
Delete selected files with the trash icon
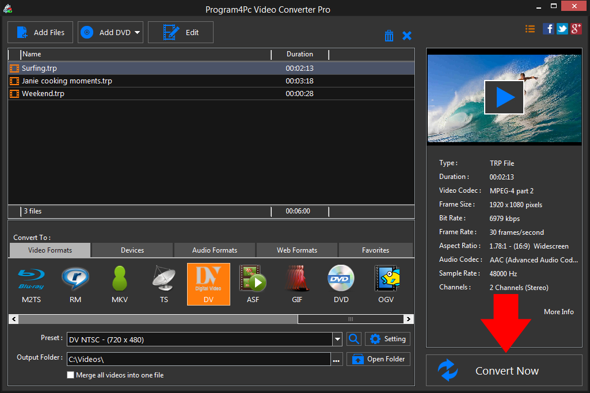tap(389, 35)
